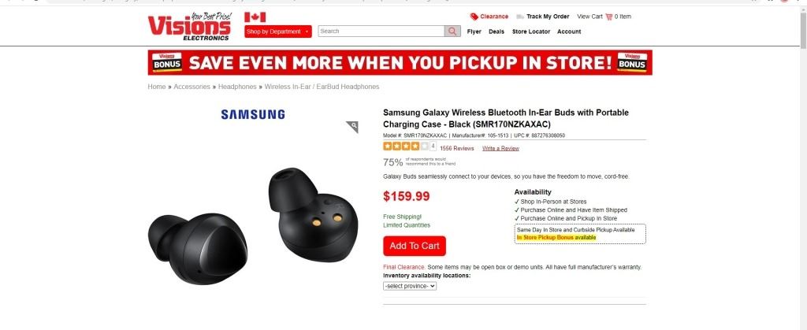This screenshot has height=330, width=807.
Task: Click the Track My Order truck icon
Action: tap(521, 17)
